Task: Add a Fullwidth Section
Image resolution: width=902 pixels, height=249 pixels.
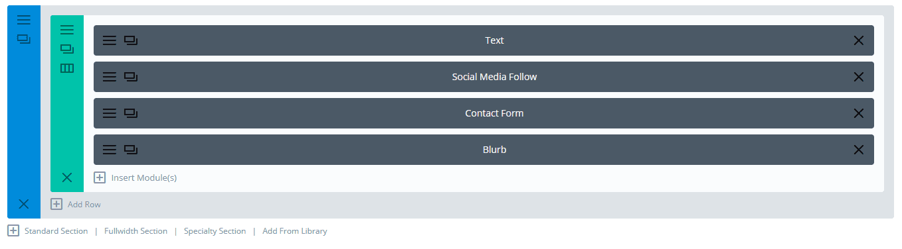Action: click(x=135, y=231)
